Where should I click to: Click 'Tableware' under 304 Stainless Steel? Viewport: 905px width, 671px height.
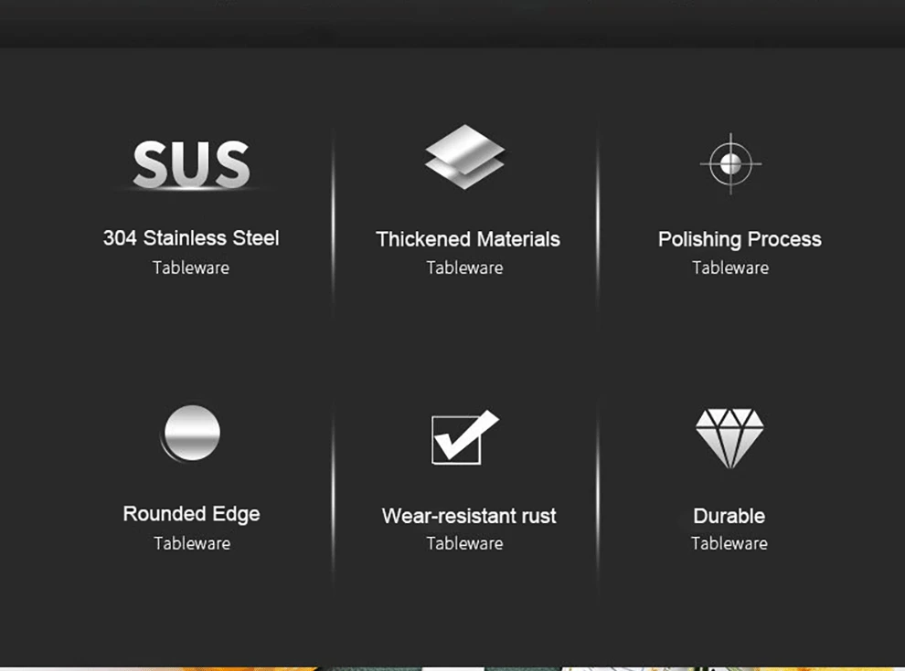click(x=191, y=268)
